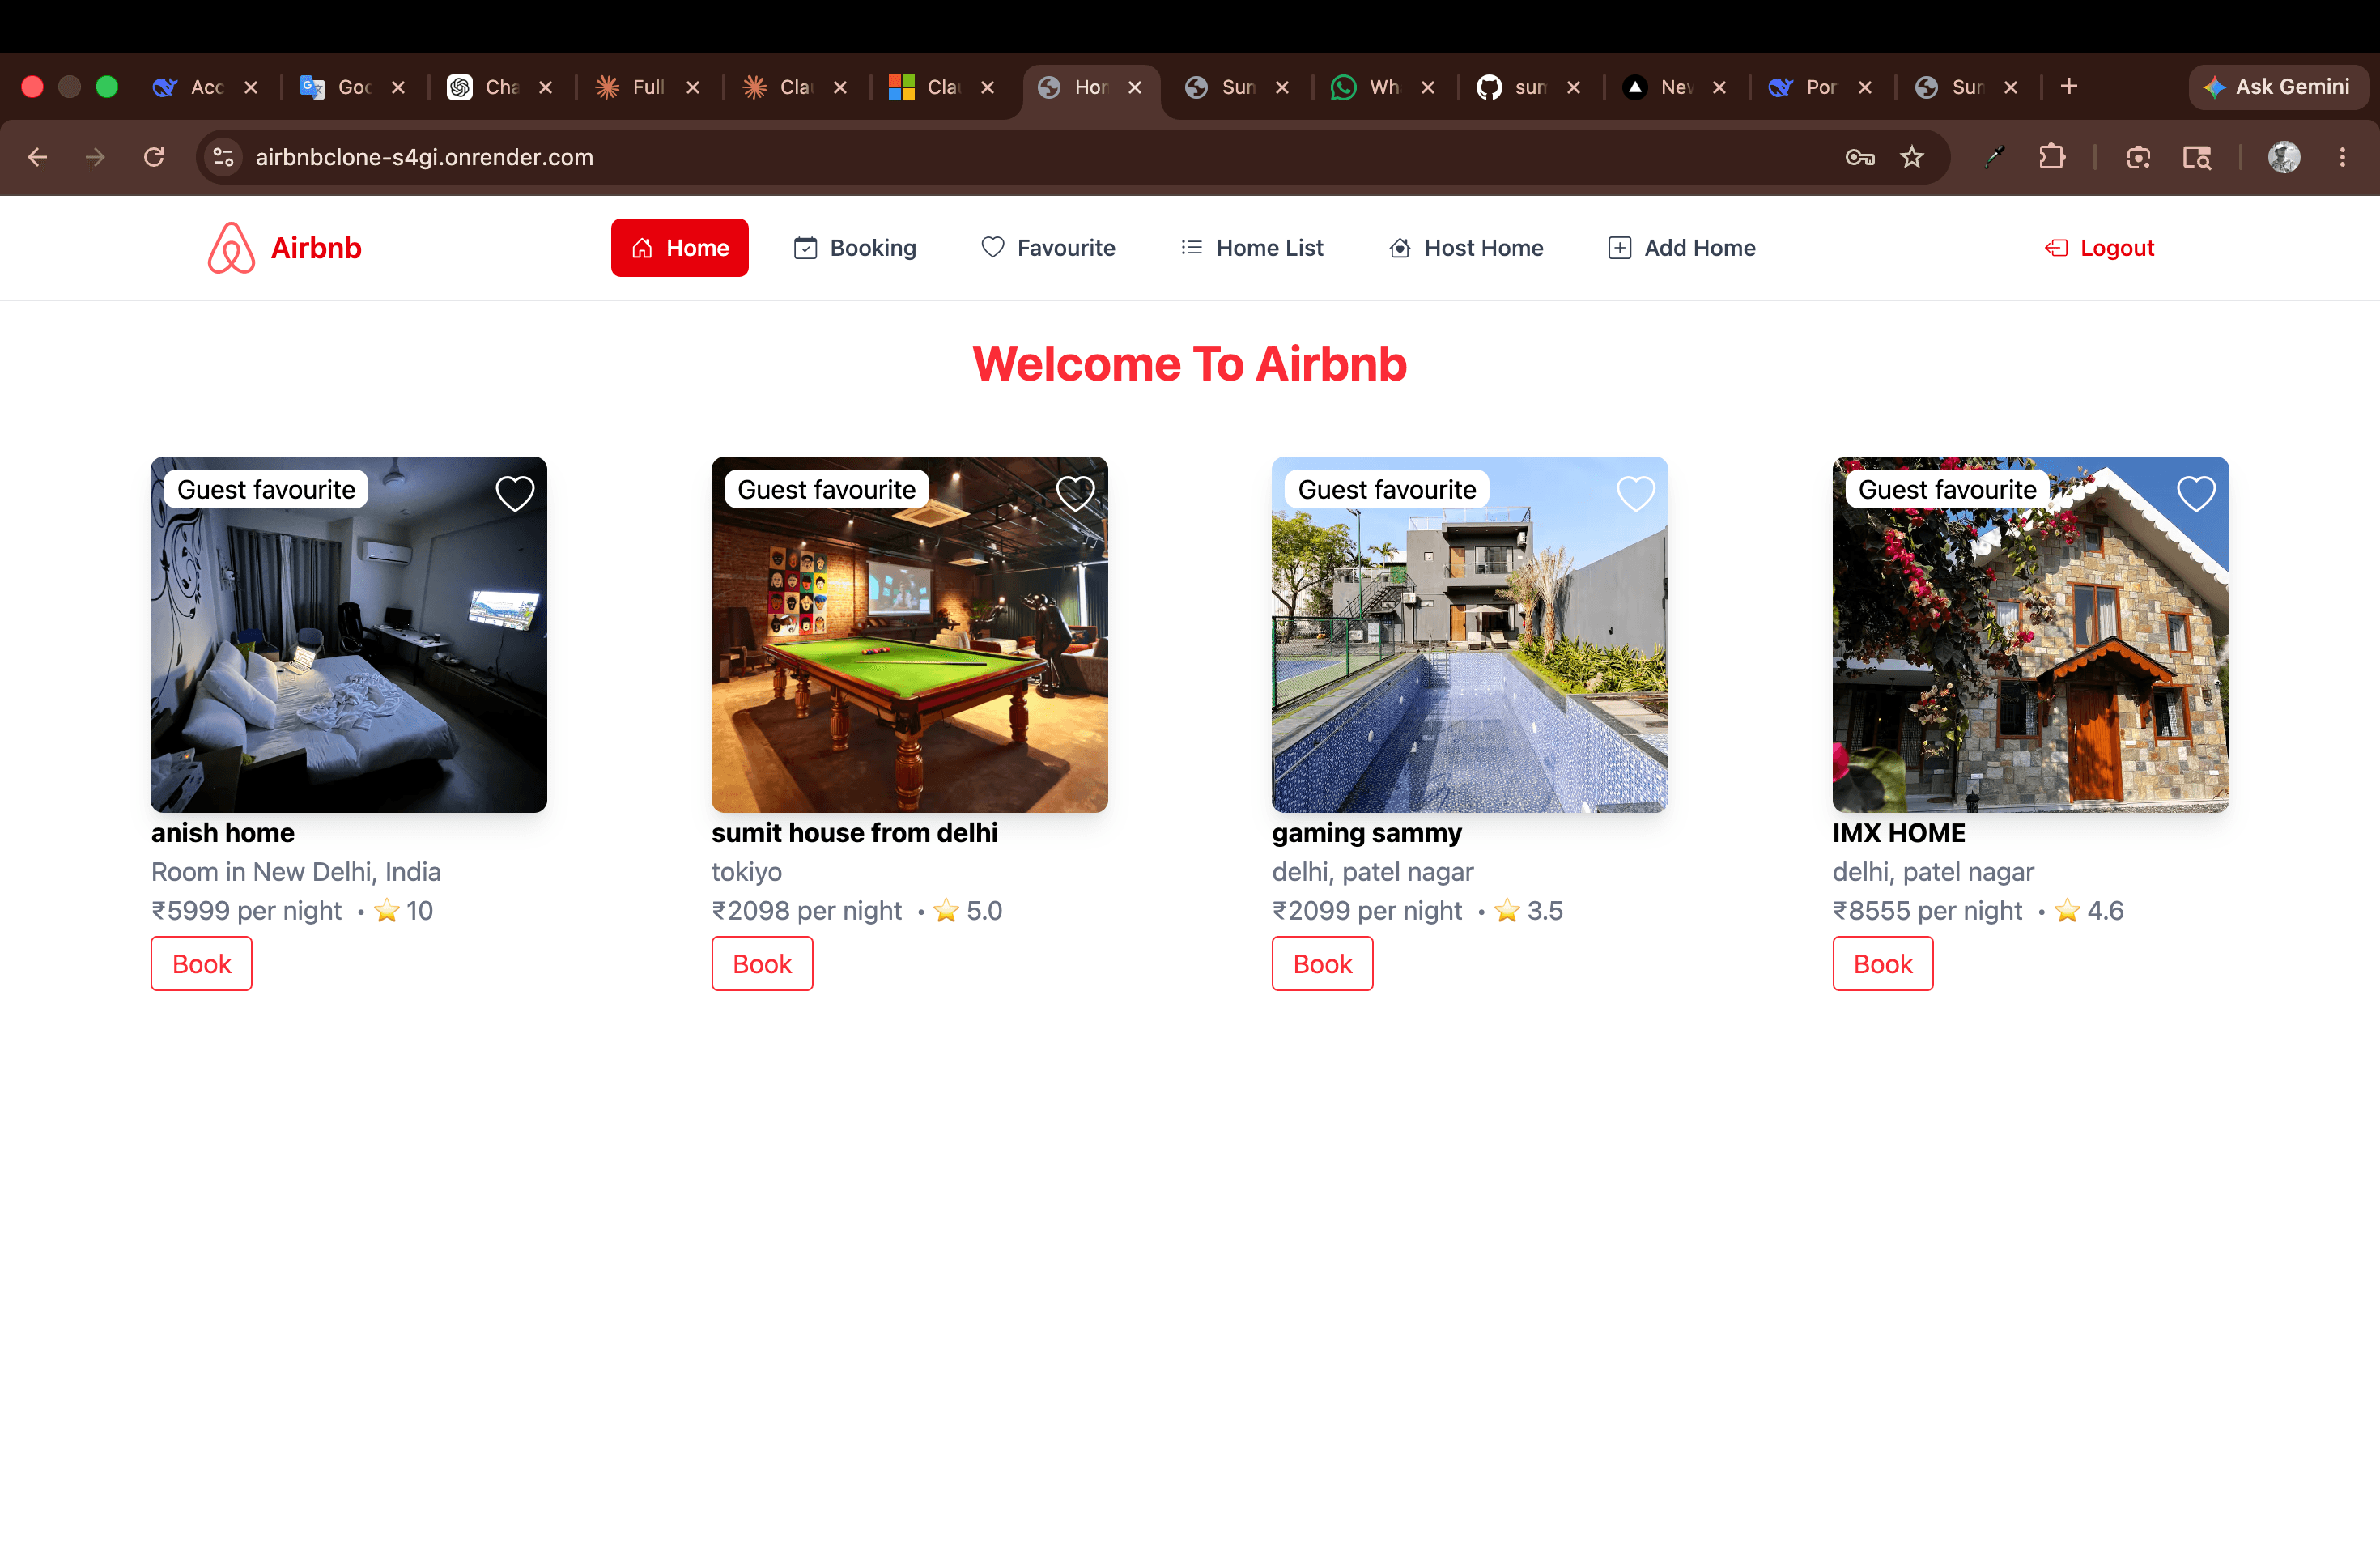Open the search side panel icon
Screen dimensions: 2380x1548
(2197, 157)
